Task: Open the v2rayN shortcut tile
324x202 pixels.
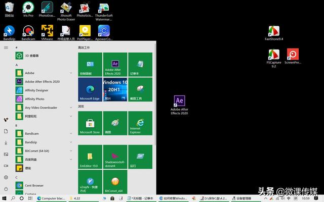Action: point(90,182)
